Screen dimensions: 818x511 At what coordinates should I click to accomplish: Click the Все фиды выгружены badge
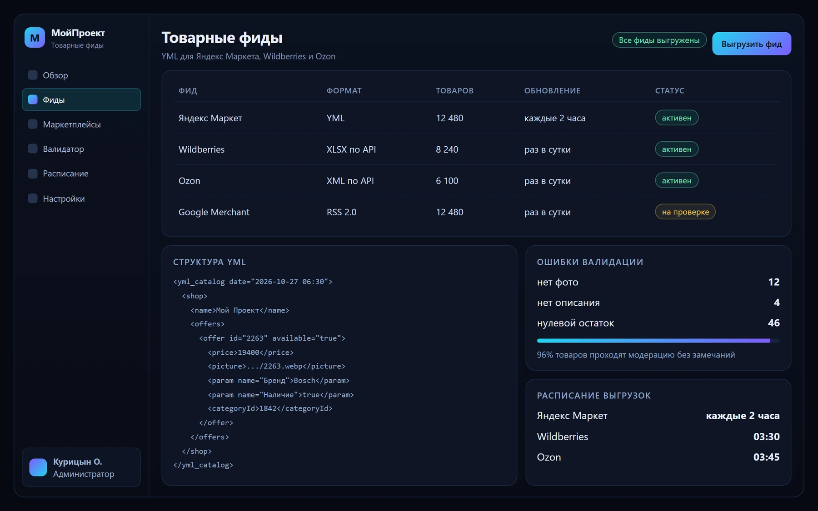click(659, 40)
